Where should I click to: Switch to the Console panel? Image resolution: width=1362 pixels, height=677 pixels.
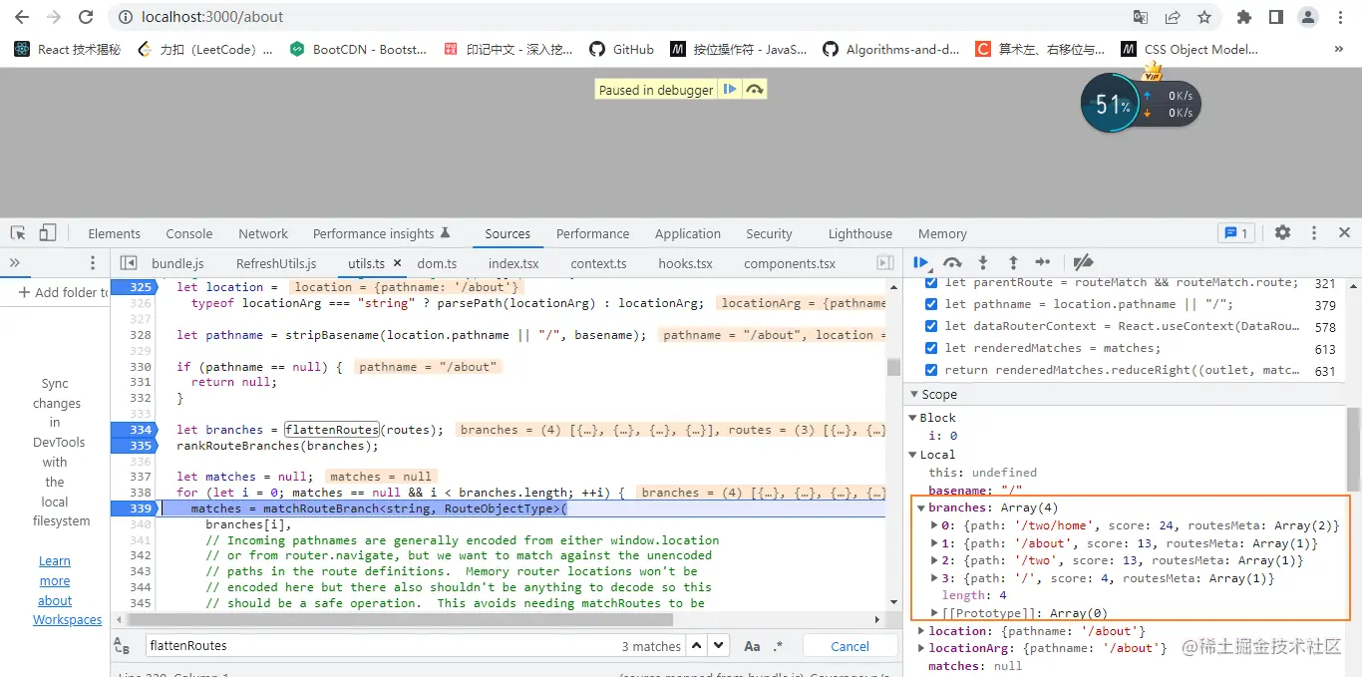click(188, 232)
